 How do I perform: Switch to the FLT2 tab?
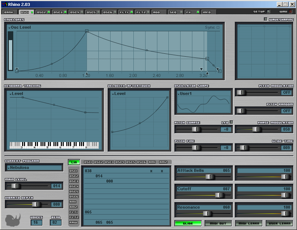click(141, 12)
